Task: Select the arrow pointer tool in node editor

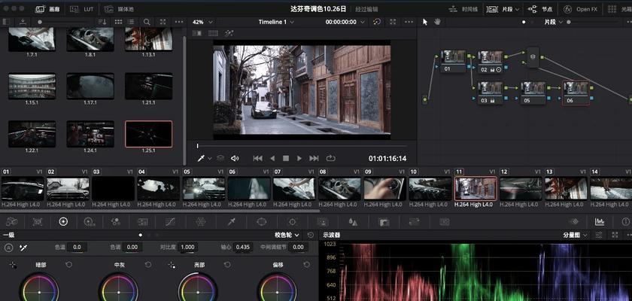Action: click(425, 22)
